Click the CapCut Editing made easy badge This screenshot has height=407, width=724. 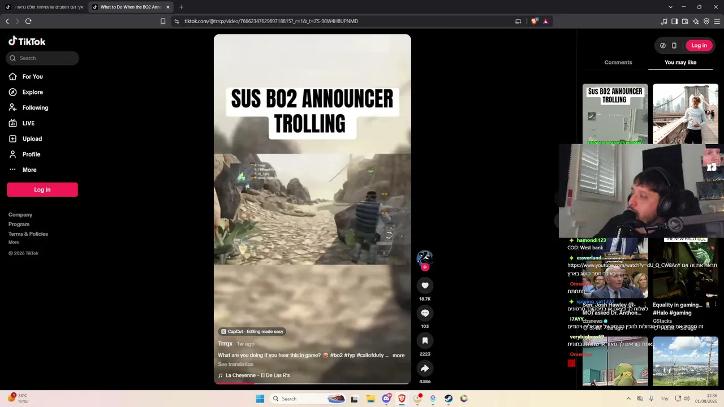(252, 332)
